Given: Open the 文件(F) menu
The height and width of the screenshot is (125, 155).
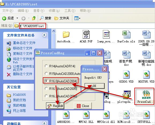Looking at the screenshot, I should 7,11.
